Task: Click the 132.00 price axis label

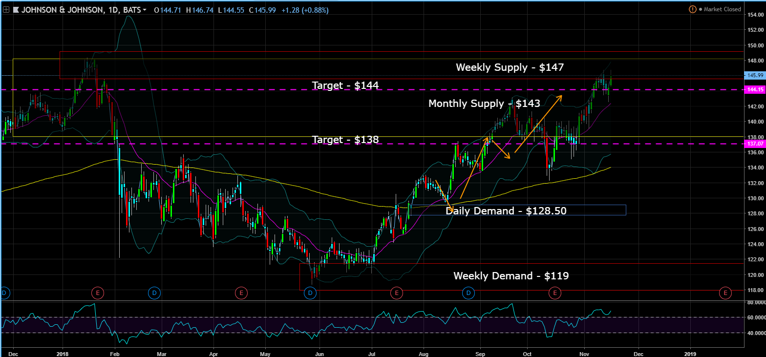Action: 755,183
